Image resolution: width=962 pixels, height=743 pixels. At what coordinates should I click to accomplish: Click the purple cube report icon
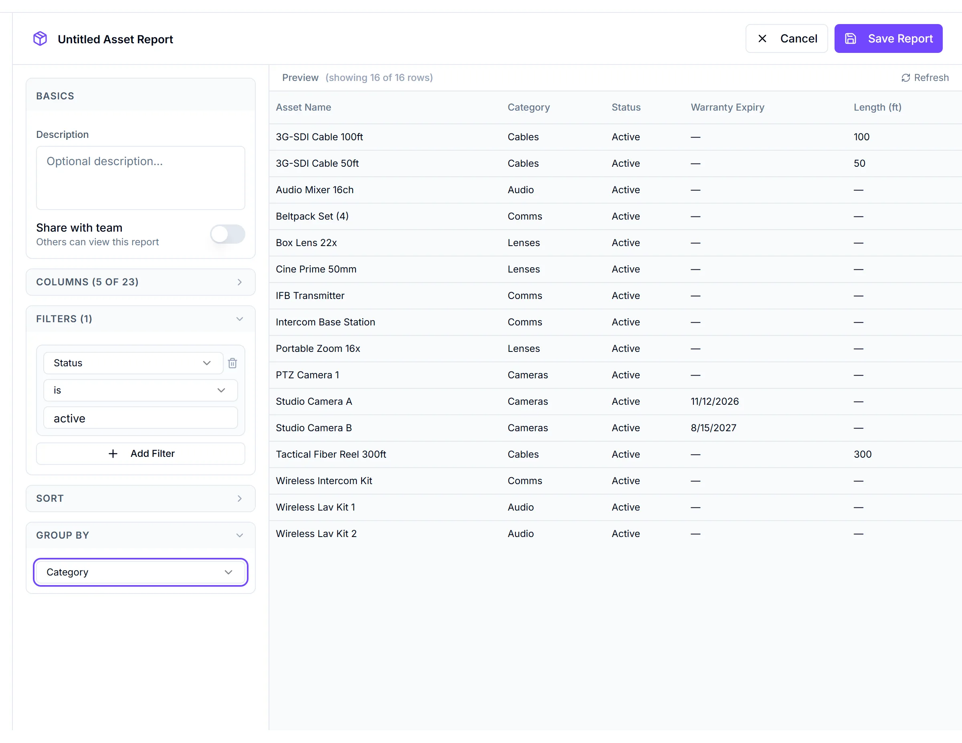tap(40, 39)
